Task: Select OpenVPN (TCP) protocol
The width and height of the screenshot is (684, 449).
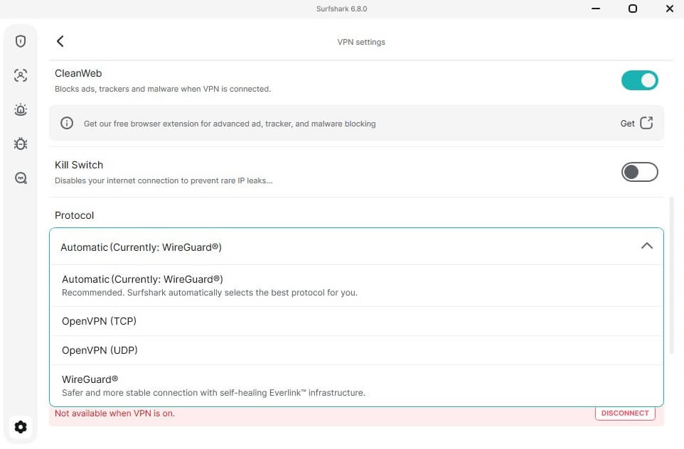Action: pyautogui.click(x=356, y=321)
